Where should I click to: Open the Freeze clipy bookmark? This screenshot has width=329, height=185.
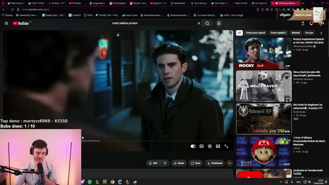[x=53, y=15]
